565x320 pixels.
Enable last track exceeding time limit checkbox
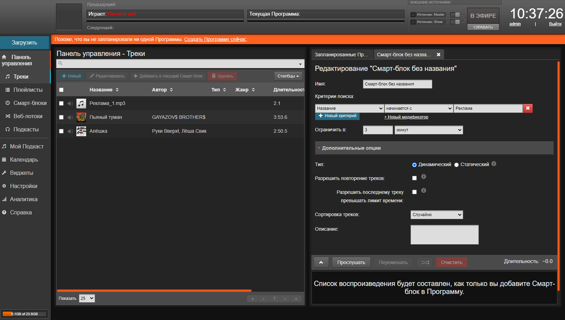tap(414, 192)
